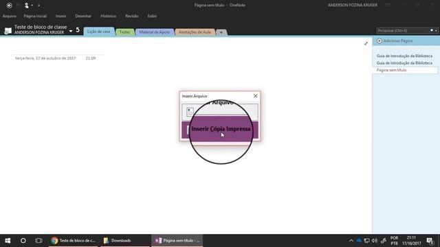
Task: Open the Arquivo menu
Action: click(x=9, y=16)
